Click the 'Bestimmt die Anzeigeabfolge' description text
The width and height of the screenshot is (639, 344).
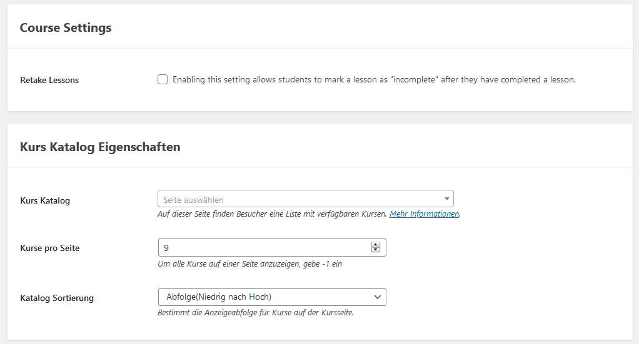tap(256, 312)
